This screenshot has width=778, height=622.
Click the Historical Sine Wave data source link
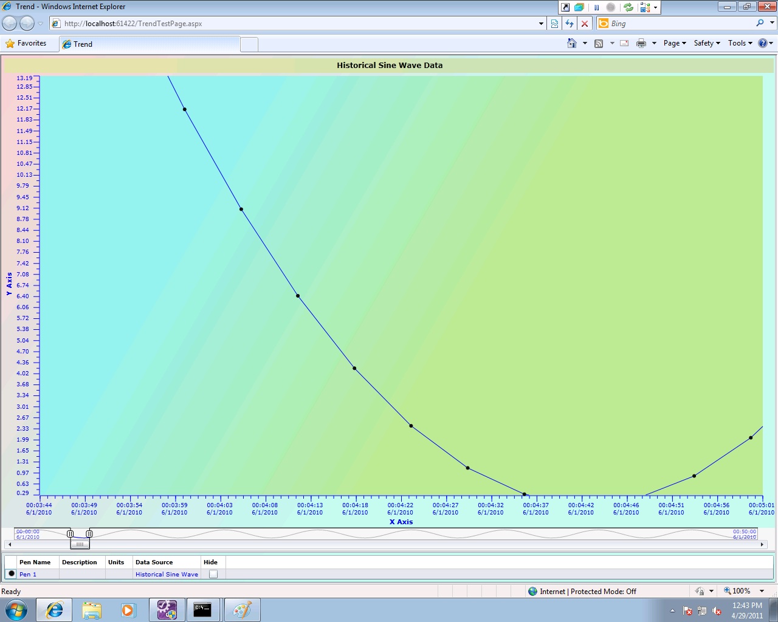(x=167, y=574)
